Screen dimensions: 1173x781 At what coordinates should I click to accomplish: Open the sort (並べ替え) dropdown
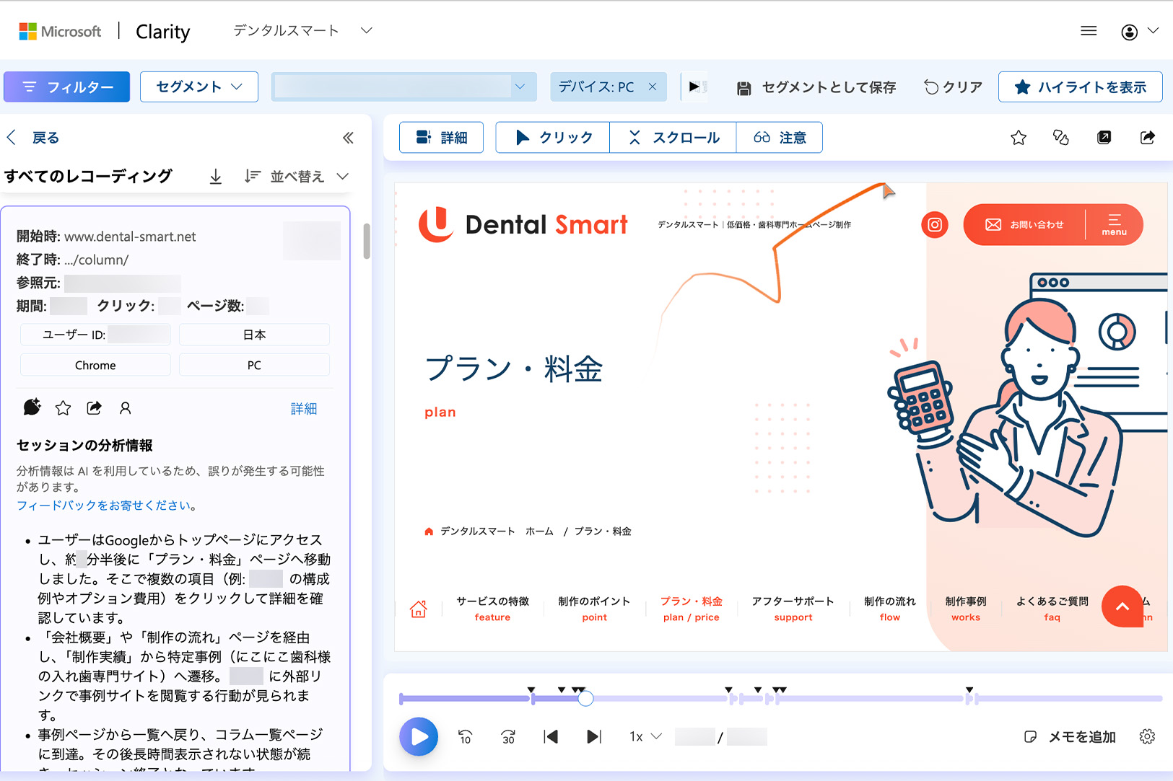pos(297,177)
